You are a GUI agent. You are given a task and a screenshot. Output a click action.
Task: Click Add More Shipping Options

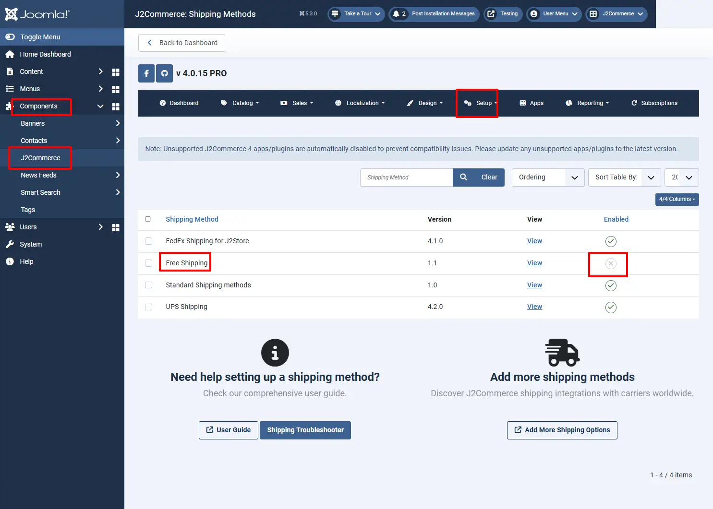pos(562,430)
